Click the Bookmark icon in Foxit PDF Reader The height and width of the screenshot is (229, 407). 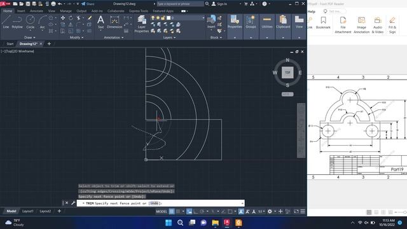323,23
